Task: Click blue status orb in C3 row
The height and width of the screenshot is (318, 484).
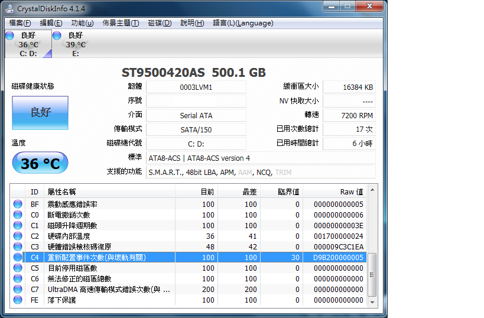Action: point(18,246)
